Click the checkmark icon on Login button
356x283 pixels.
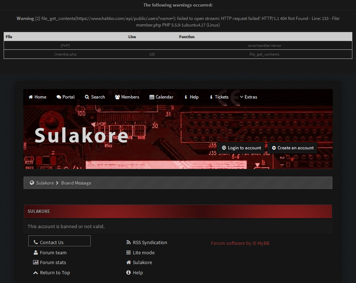point(224,148)
